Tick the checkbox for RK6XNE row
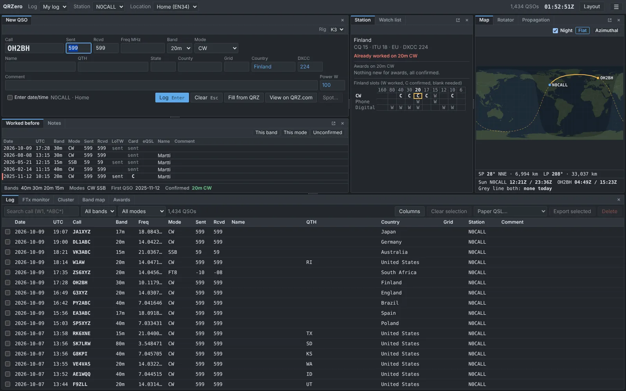 [7, 334]
